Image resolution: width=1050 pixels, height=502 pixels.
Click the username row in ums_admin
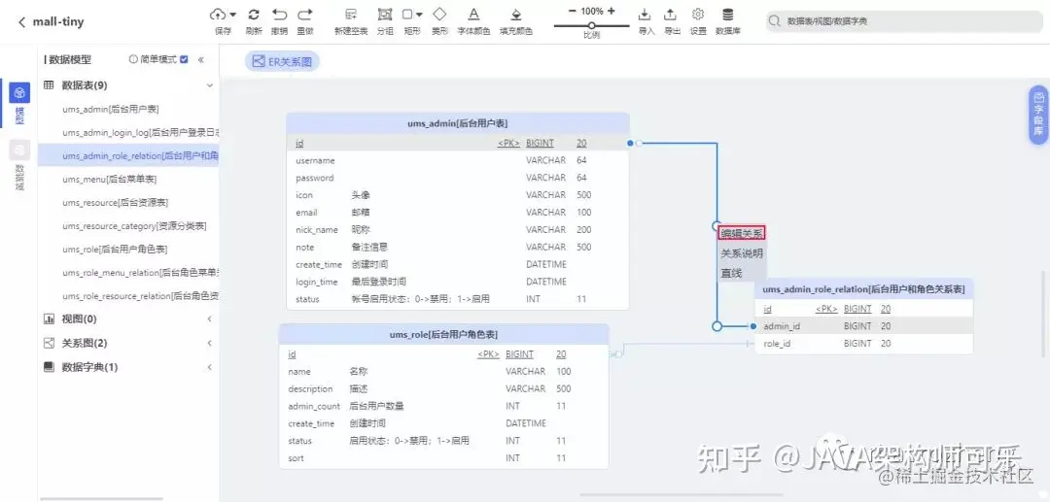[x=457, y=160]
